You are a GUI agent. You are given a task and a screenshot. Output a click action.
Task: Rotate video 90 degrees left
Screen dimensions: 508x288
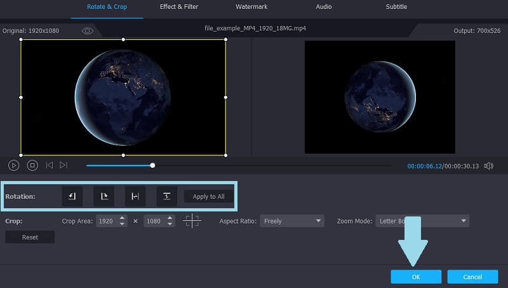click(72, 196)
